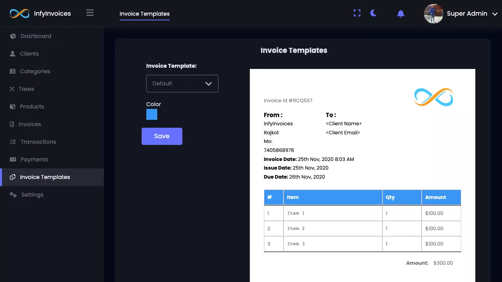Image resolution: width=502 pixels, height=282 pixels.
Task: Click the 'Invoice Templates' page heading
Action: coord(294,51)
